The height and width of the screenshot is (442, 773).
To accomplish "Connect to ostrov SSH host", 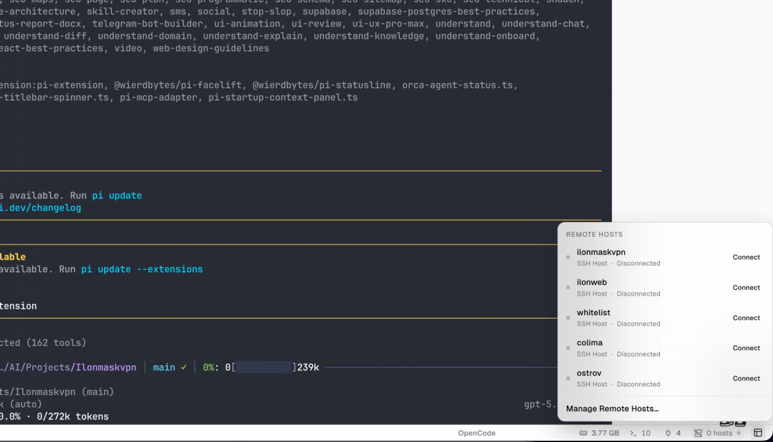I will (746, 378).
